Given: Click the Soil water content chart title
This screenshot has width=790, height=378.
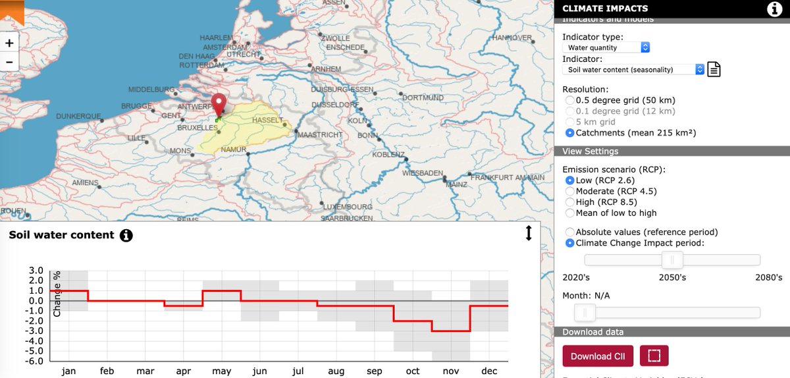Looking at the screenshot, I should tap(61, 235).
